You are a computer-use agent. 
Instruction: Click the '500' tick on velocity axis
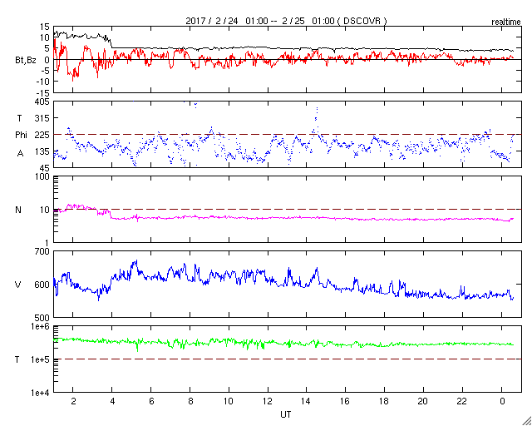point(42,318)
